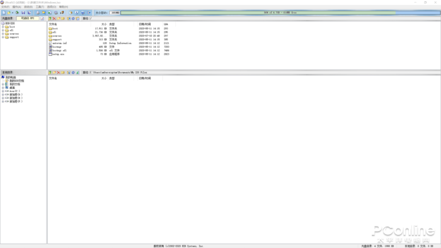Viewport: 441px width, 248px height.
Task: Click New Folder icon in image toolbar
Action: click(59, 18)
